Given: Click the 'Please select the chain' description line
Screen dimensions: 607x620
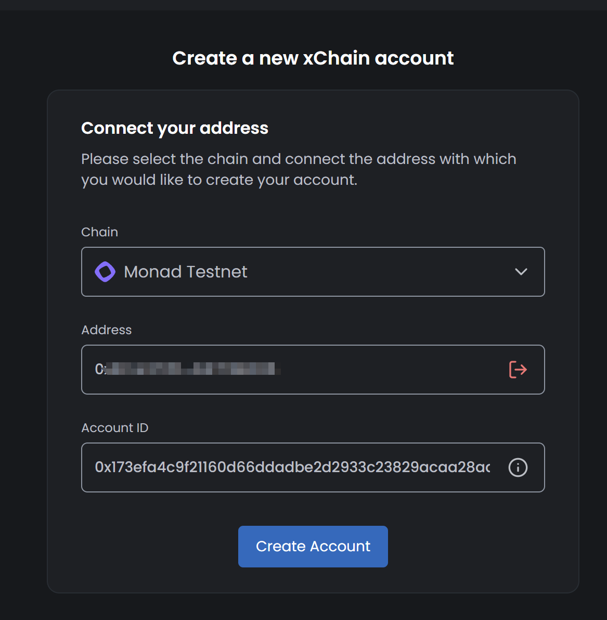Looking at the screenshot, I should click(299, 159).
